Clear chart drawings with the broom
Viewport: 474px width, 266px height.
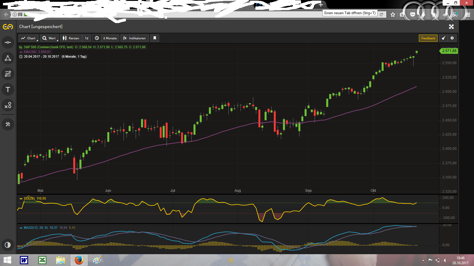tap(443, 38)
